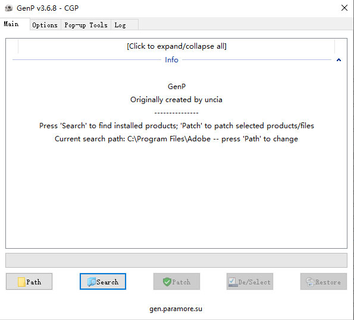
Task: Click the blue Info group header
Action: (171, 60)
